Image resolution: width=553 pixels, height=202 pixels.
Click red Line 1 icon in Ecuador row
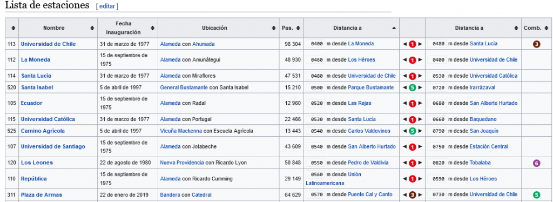412,103
